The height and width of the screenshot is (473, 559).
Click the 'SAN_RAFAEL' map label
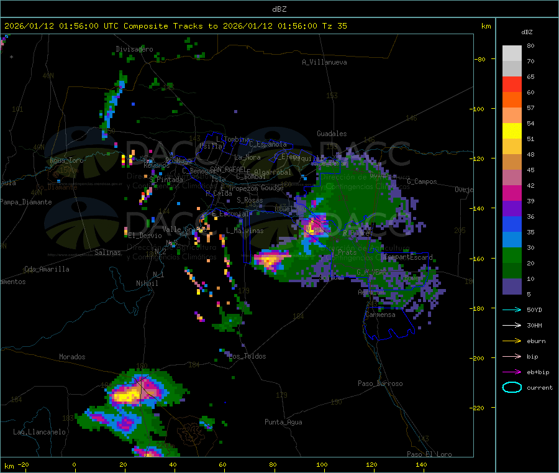(x=228, y=168)
